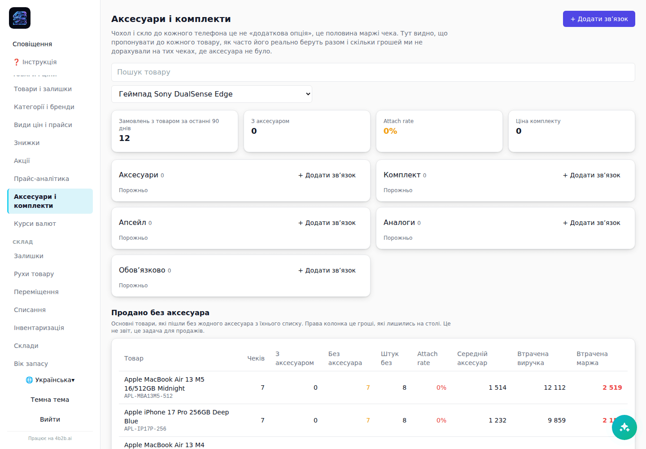This screenshot has height=449, width=646.
Task: Switch to Темна тема
Action: click(x=50, y=400)
